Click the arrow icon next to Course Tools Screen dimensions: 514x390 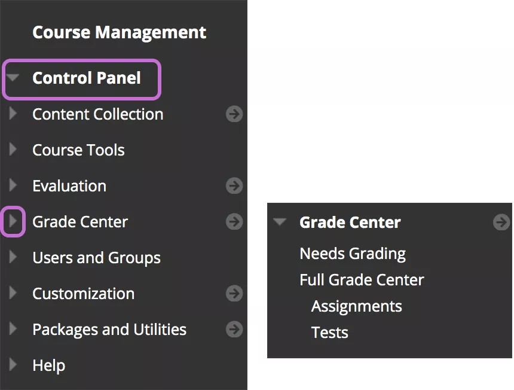coord(13,150)
